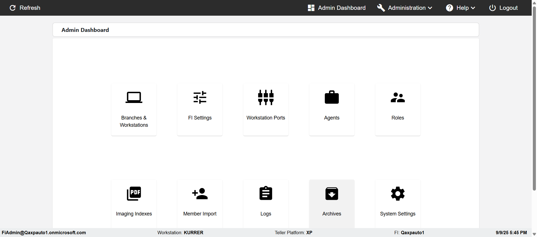Click the Teller Platform: XP status entry
This screenshot has width=537, height=237.
[293, 233]
